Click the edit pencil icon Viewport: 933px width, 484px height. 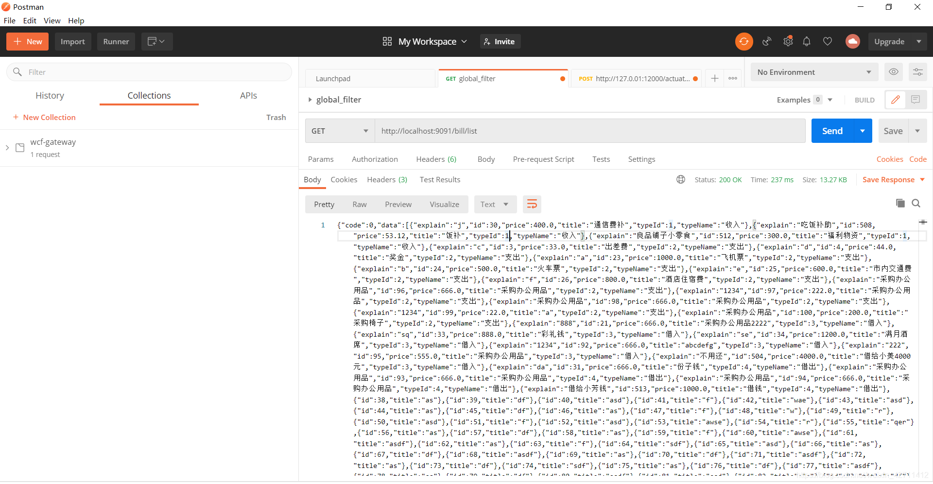point(895,100)
